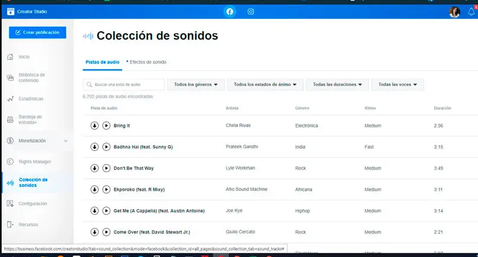Switch to Instagram platform icon
Screen dimensions: 478x257
251,12
